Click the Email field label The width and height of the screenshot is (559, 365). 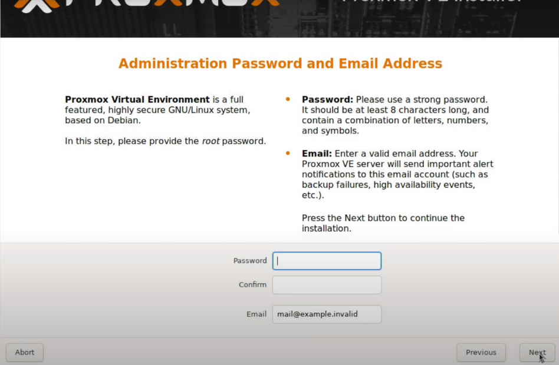(x=257, y=314)
